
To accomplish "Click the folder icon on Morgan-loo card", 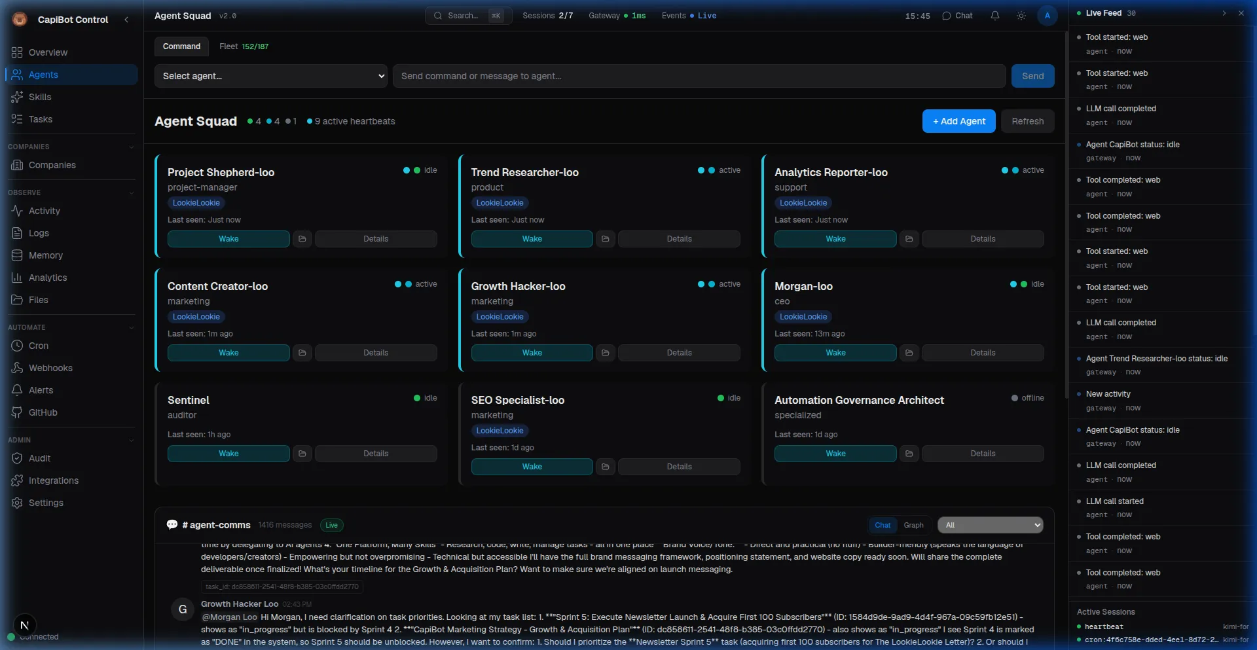I will click(x=909, y=353).
